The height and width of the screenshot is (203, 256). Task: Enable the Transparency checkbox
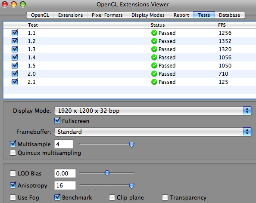[165, 197]
